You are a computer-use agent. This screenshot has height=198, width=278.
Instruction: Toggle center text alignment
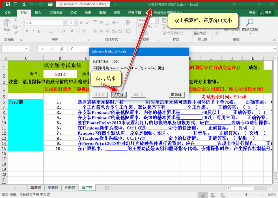pos(102,31)
